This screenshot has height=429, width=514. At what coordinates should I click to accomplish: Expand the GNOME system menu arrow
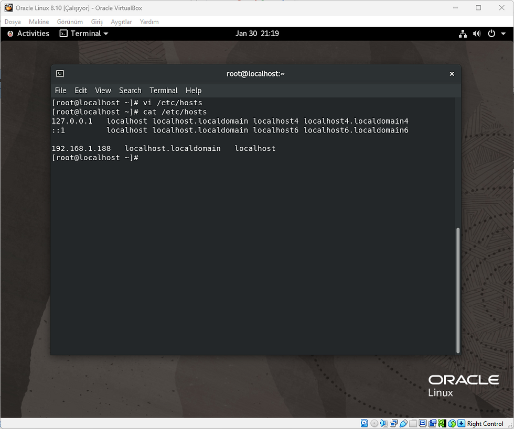click(x=503, y=34)
